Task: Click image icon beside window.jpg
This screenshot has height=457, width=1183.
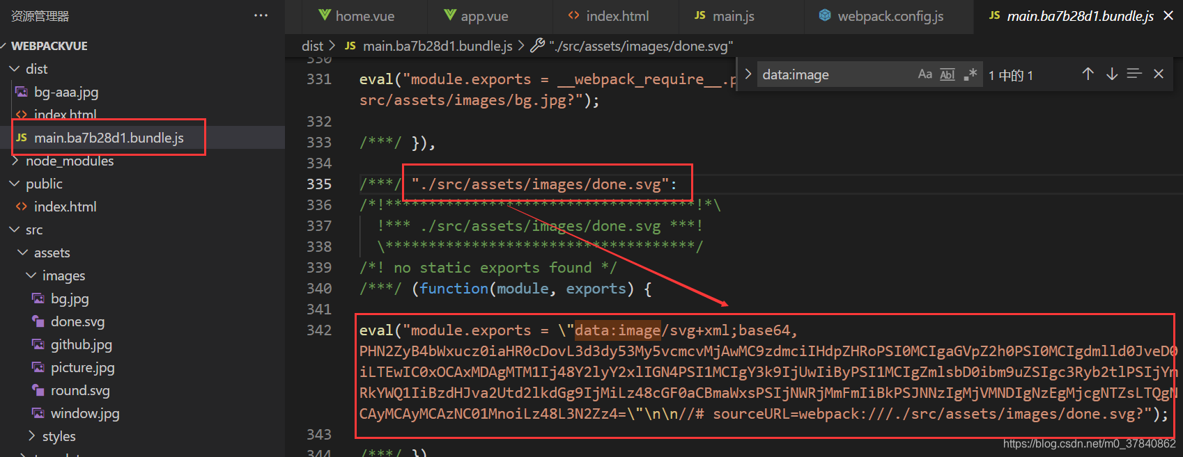Action: coord(38,413)
